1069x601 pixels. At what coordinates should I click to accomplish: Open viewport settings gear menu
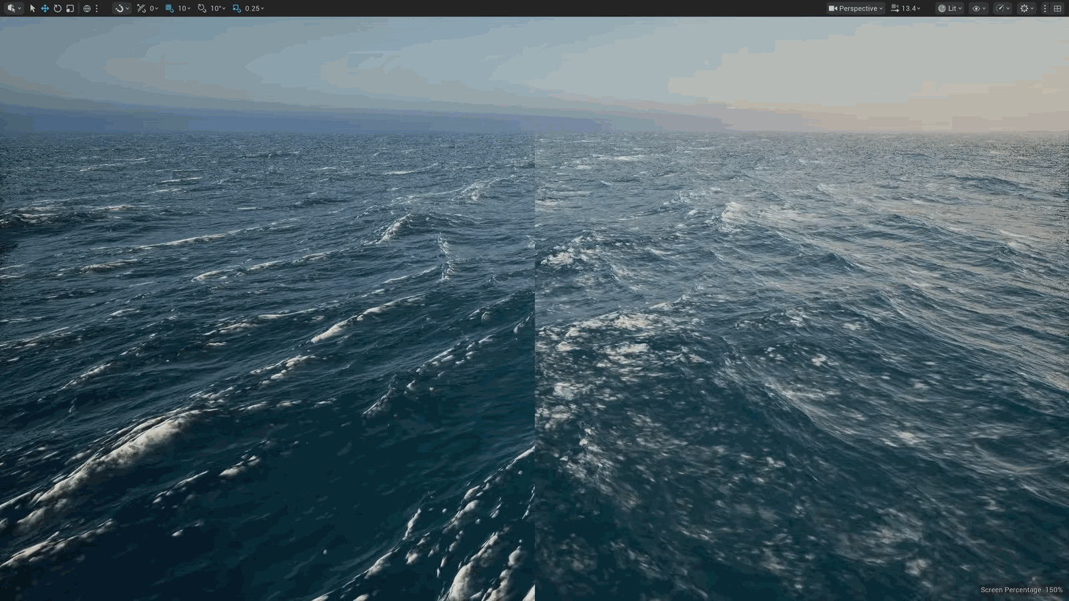1027,8
